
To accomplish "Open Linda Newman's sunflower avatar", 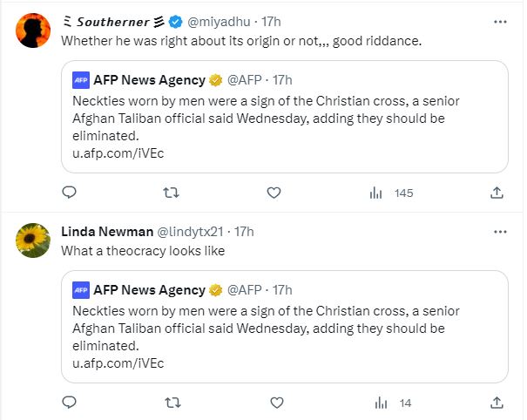I will click(33, 240).
